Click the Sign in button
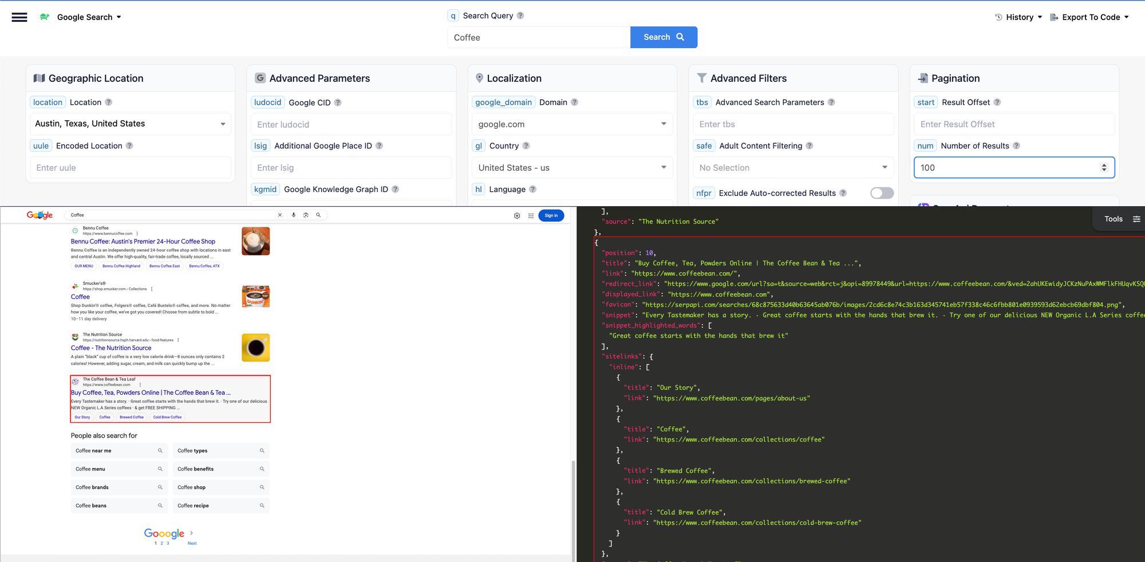The image size is (1145, 562). (x=551, y=215)
